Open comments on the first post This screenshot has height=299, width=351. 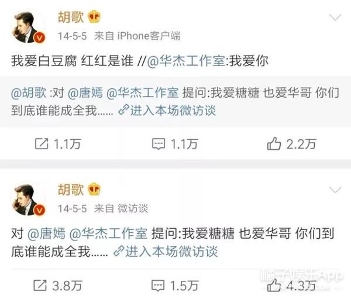[159, 144]
